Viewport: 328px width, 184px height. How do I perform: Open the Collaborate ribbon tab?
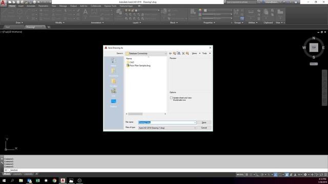click(96, 6)
